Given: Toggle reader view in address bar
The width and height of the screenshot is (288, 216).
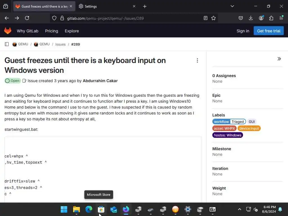Looking at the screenshot, I should (x=206, y=18).
